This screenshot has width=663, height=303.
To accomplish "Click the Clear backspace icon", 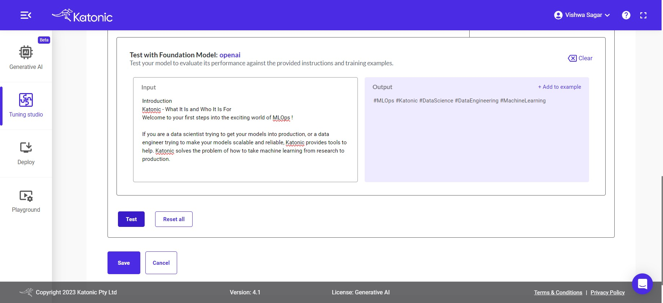I will click(572, 58).
